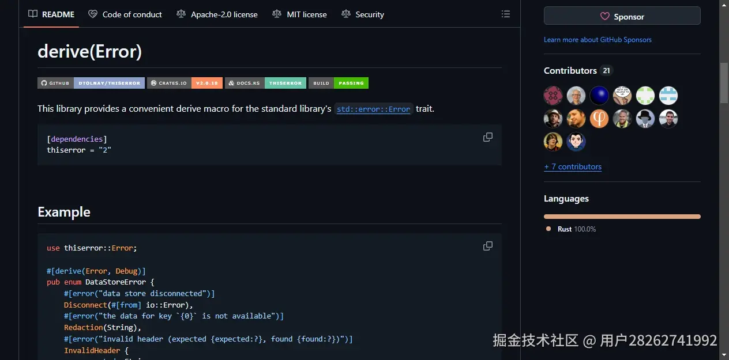Open the bearded man in yellow vest avatar
Image resolution: width=729 pixels, height=360 pixels.
click(x=622, y=119)
